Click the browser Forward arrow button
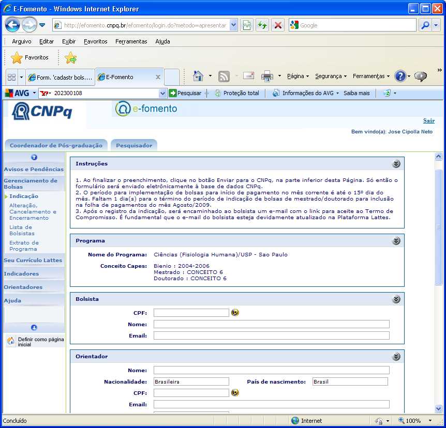Viewport: 446px width, 428px height. [x=29, y=25]
